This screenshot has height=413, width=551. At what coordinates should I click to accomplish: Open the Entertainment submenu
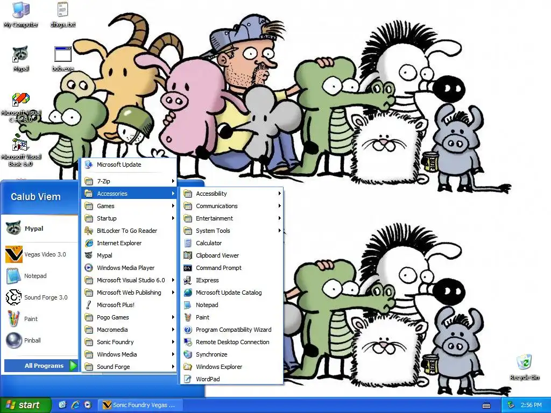point(232,218)
